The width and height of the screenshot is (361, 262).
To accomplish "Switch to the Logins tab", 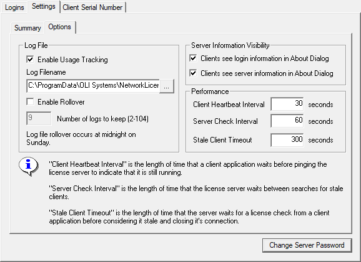I will click(x=14, y=7).
